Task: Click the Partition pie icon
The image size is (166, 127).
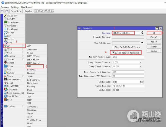Action: [x=6, y=89]
